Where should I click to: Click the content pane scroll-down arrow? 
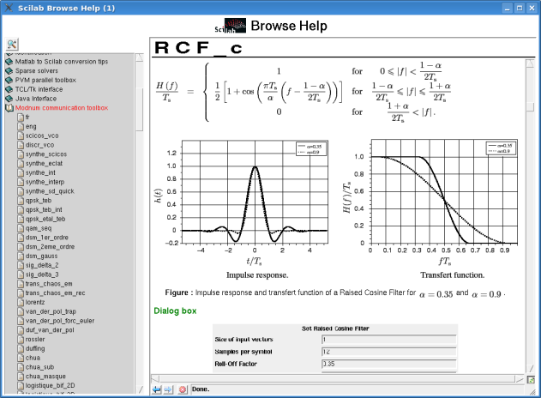coord(530,368)
